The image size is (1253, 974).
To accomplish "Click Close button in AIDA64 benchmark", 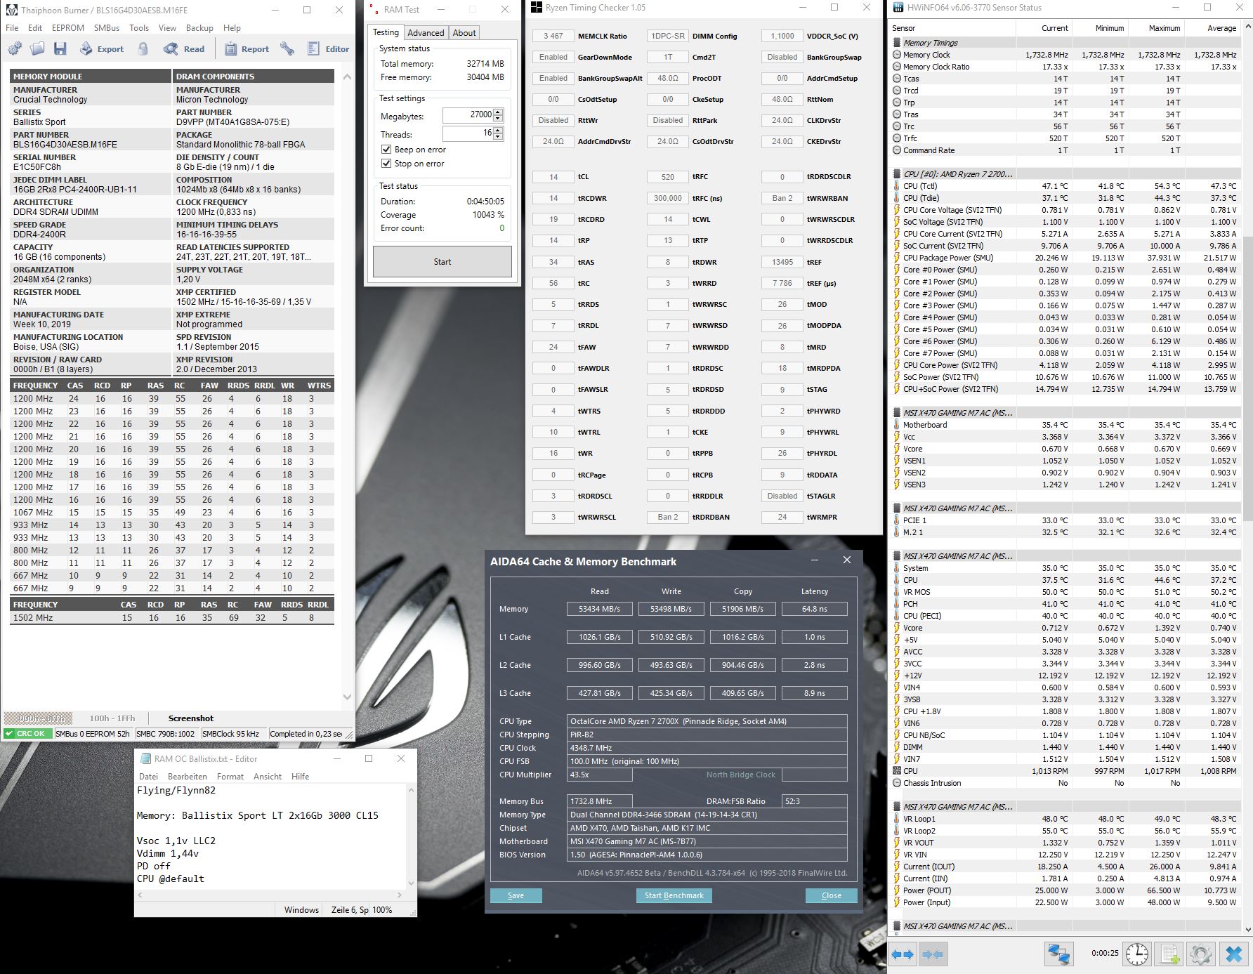I will pyautogui.click(x=832, y=895).
